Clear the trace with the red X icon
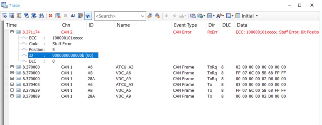The height and width of the screenshot is (125, 322). tap(51, 16)
